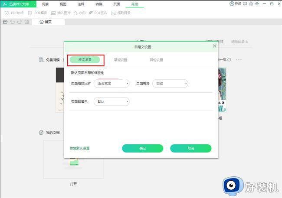Select the 常规设置 tab
282x198 pixels.
click(x=121, y=60)
